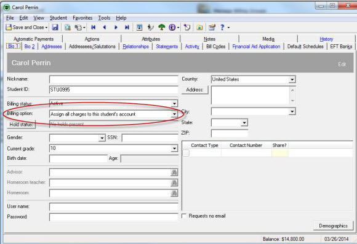Click the Address button
The height and width of the screenshot is (244, 357).
[195, 90]
